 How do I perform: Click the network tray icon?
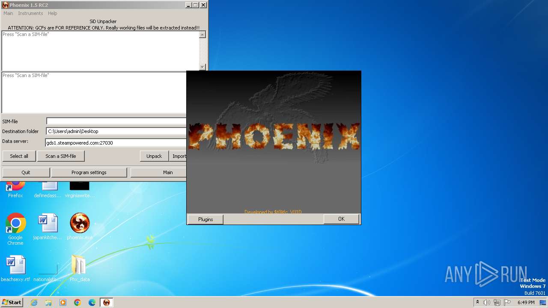tap(497, 302)
